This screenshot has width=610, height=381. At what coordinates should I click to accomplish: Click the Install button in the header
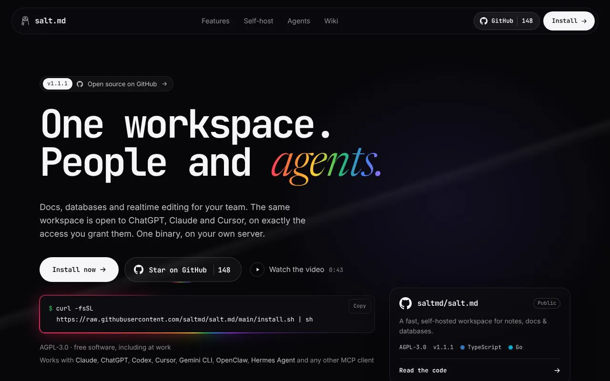[x=569, y=21]
